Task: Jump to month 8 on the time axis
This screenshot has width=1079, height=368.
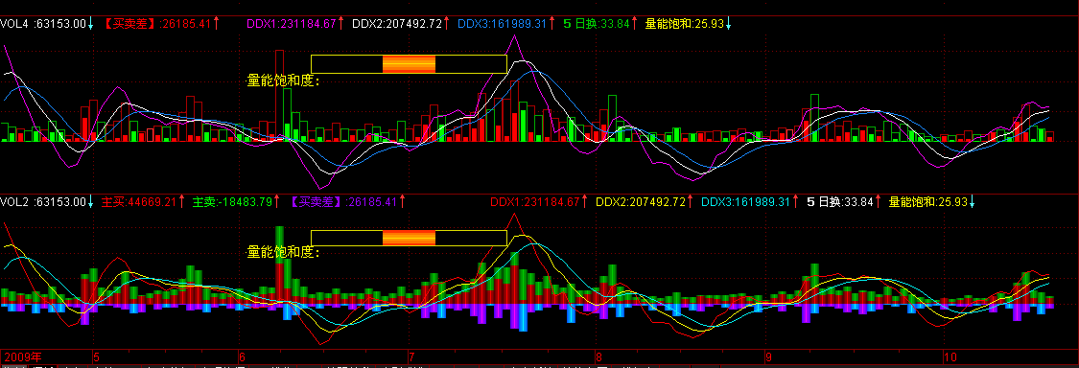Action: pos(599,357)
